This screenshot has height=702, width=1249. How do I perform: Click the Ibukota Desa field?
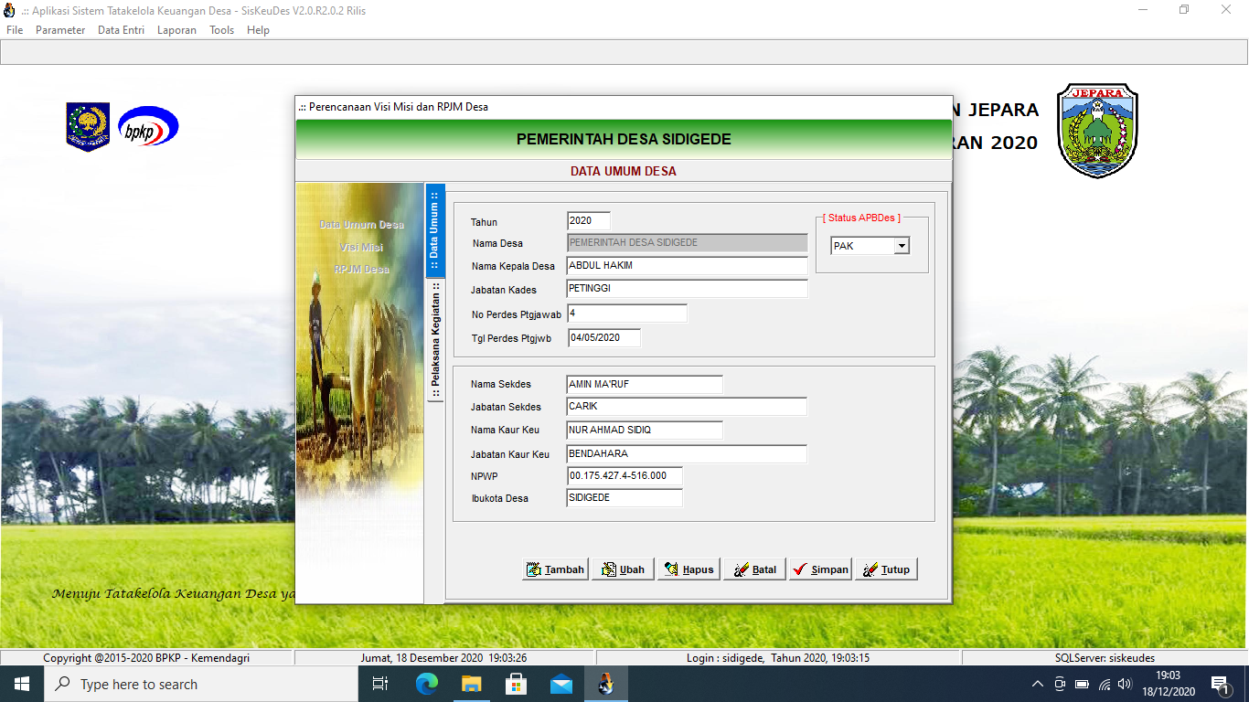point(624,498)
